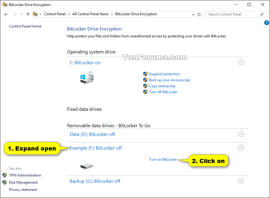Image resolution: width=270 pixels, height=198 pixels.
Task: Open Privacy statement link
Action: pyautogui.click(x=23, y=190)
